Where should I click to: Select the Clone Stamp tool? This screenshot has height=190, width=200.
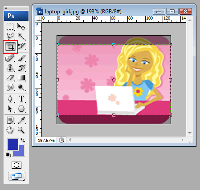click(10, 68)
